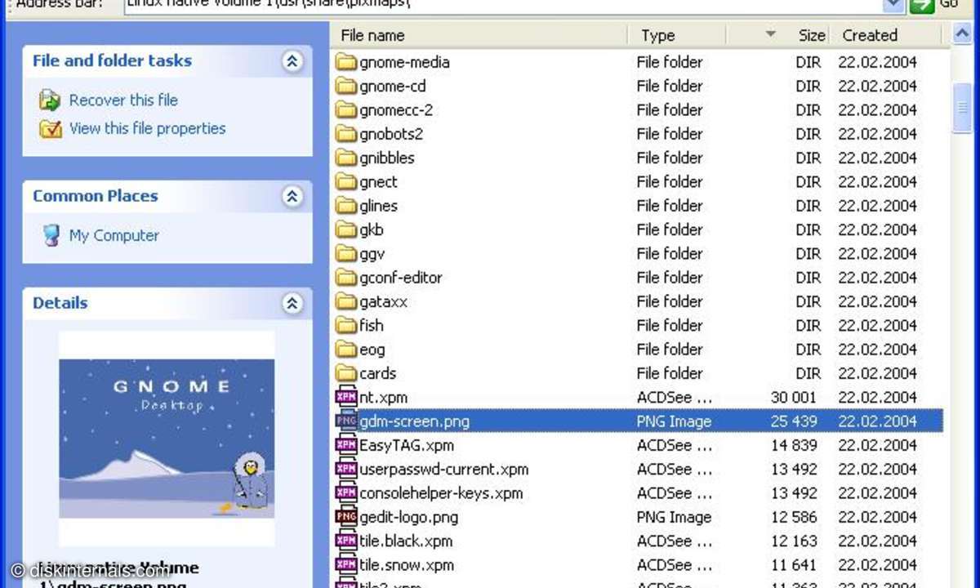Click the gconf-editor folder icon
Image resolution: width=980 pixels, height=588 pixels.
pos(346,278)
